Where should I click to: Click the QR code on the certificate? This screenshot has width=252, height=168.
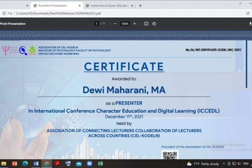tap(170, 155)
